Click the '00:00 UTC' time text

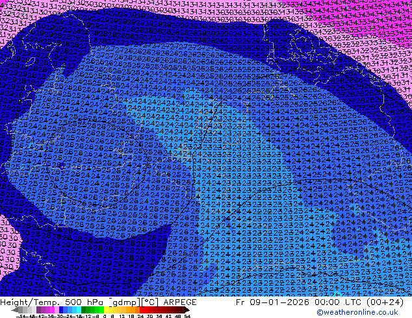point(339,302)
